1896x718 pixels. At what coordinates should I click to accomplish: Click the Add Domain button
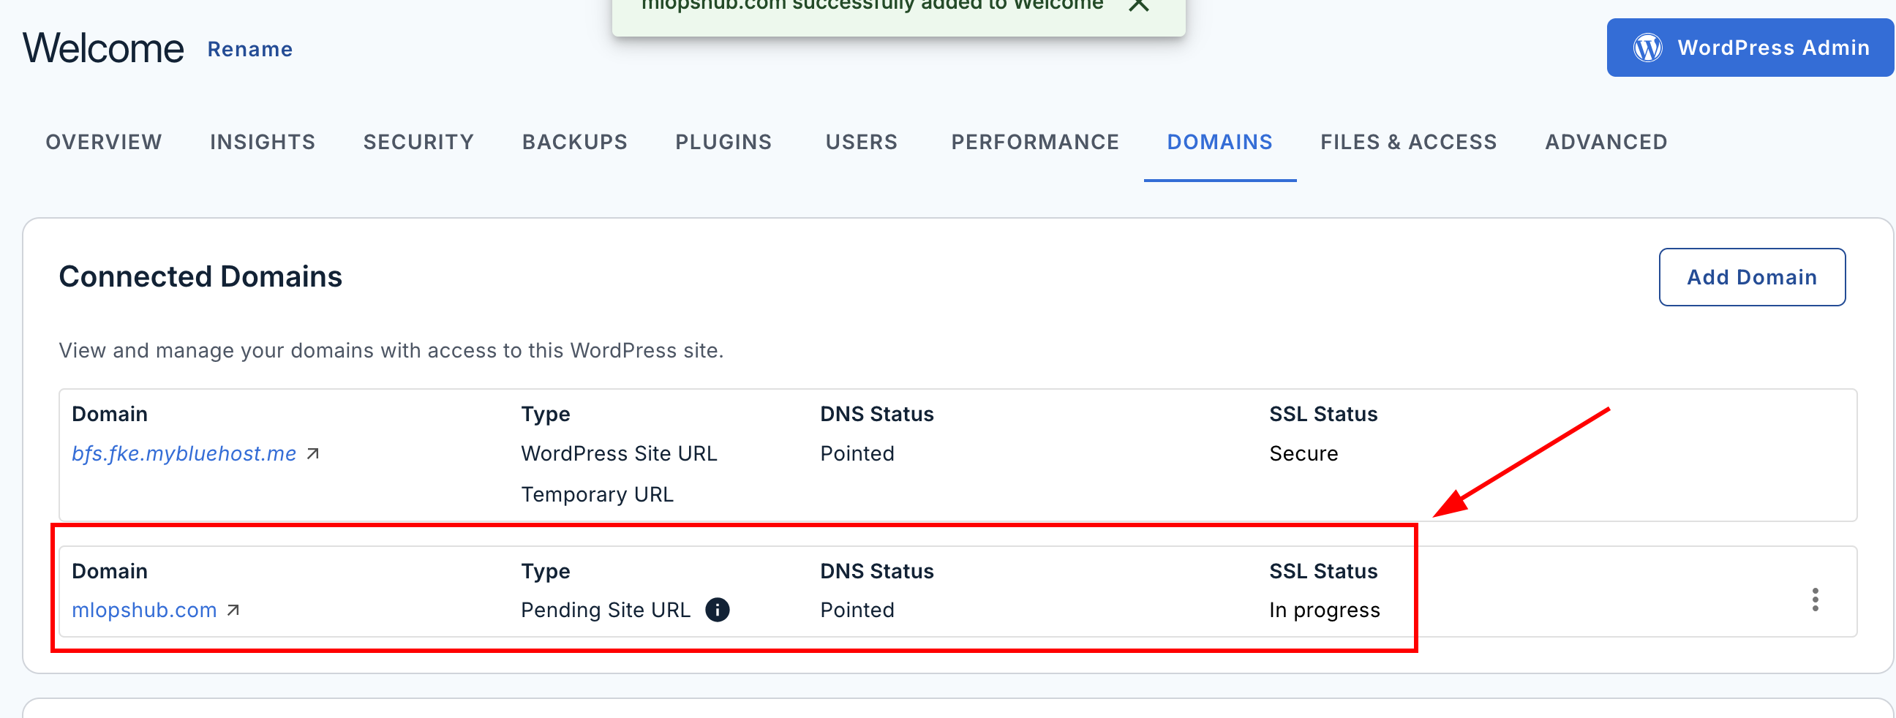1752,277
